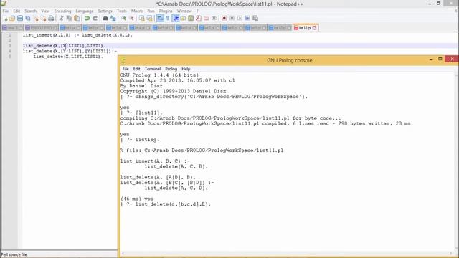Open the Run menu

click(151, 11)
